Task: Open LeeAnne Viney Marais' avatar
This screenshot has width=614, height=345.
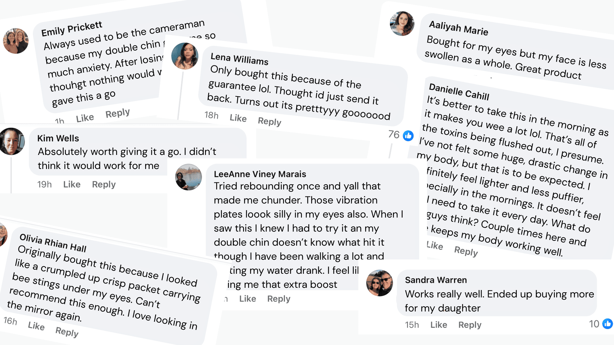Action: [188, 177]
